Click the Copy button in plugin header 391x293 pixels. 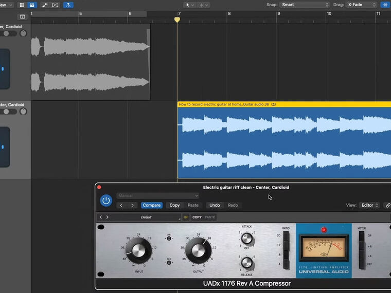pyautogui.click(x=174, y=205)
